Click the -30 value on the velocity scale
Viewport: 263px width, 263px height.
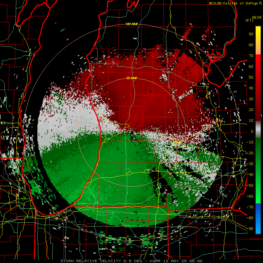pos(250,164)
